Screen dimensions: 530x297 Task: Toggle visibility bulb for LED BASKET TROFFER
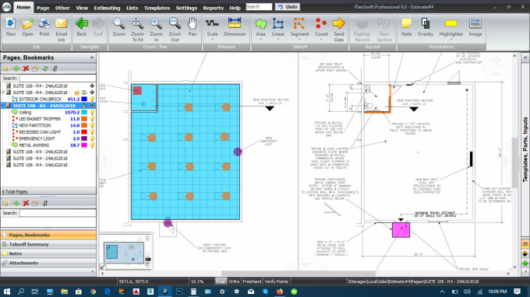[x=92, y=119]
